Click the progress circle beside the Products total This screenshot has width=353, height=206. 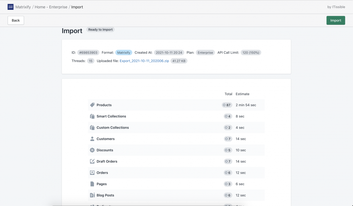pos(225,105)
